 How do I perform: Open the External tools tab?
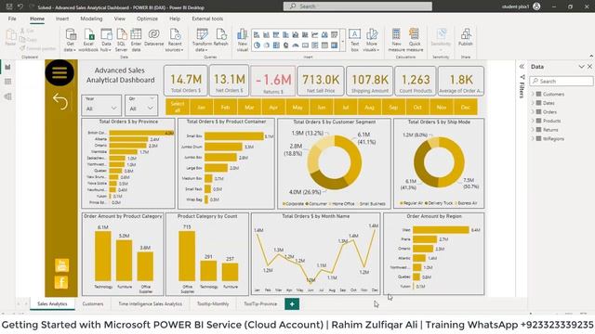pyautogui.click(x=207, y=19)
